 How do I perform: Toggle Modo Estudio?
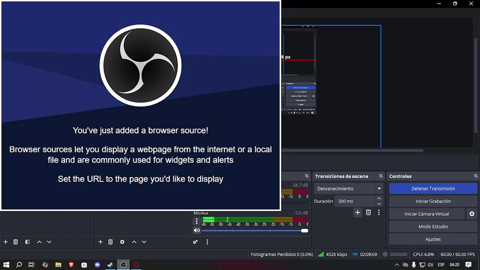(433, 226)
